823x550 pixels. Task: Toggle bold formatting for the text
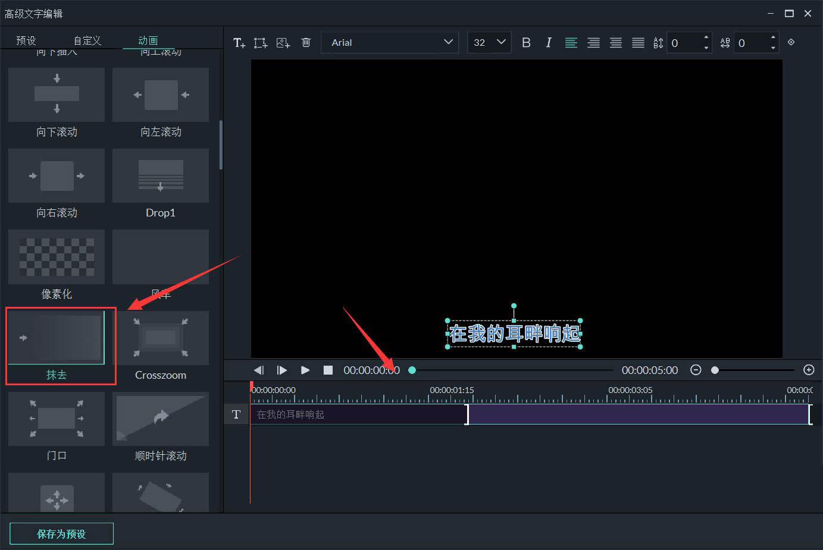point(525,42)
